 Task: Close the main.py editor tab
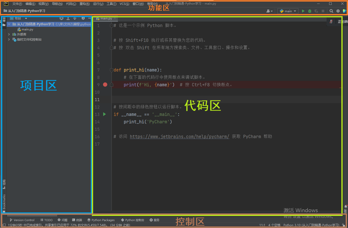point(115,18)
